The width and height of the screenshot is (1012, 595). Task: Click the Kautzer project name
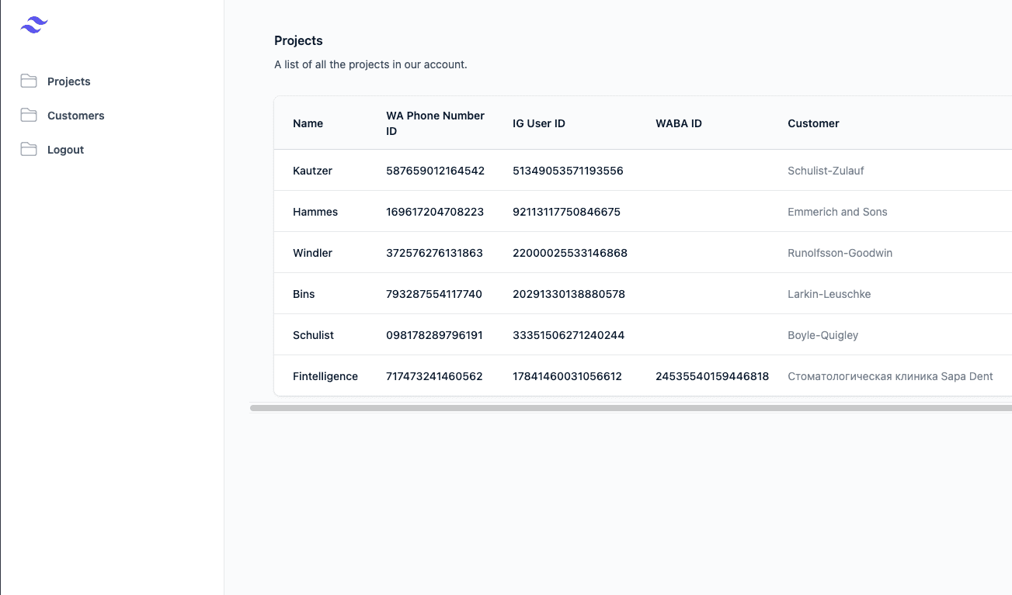[312, 171]
